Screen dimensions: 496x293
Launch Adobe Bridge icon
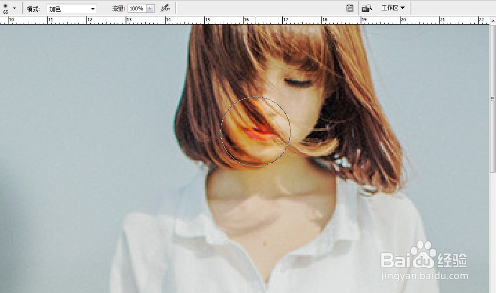(367, 8)
